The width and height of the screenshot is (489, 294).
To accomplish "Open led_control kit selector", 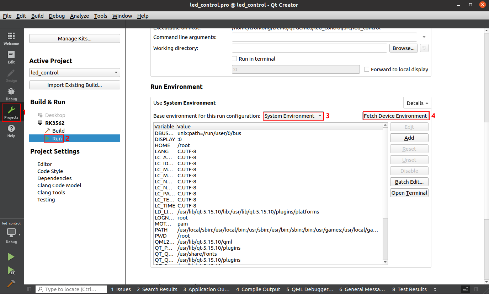I will pos(12,233).
